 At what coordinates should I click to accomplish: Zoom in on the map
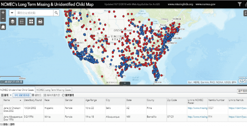click(x=3, y=12)
